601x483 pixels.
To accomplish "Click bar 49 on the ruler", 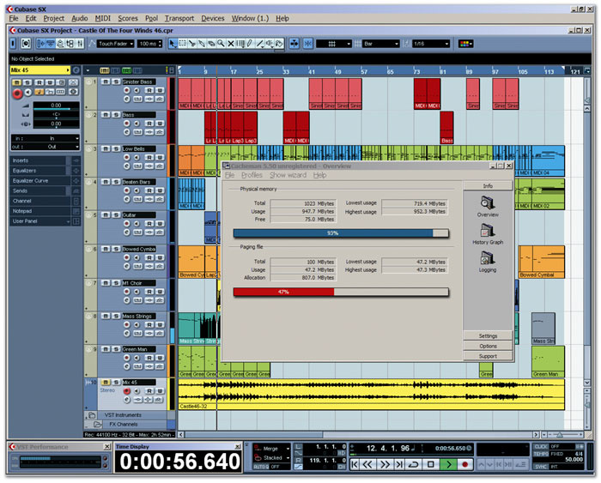I will [337, 71].
